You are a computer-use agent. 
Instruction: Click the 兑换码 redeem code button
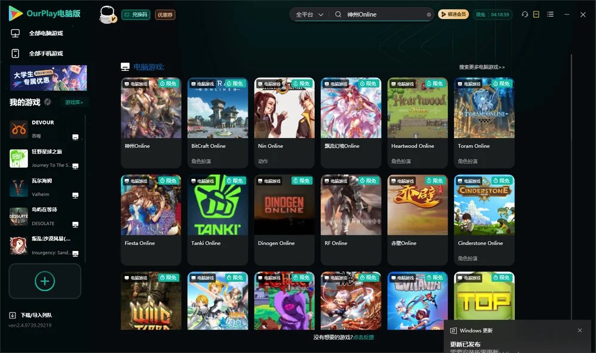136,14
